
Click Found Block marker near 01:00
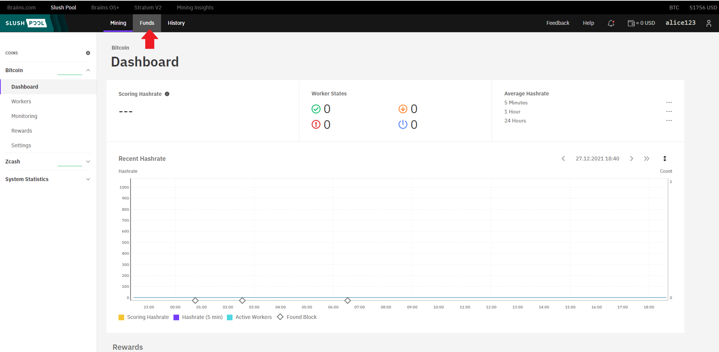195,301
